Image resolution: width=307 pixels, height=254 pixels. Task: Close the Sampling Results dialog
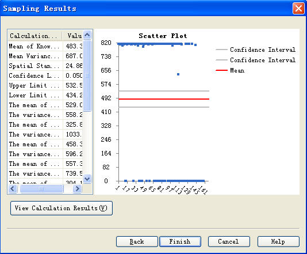pos(298,9)
